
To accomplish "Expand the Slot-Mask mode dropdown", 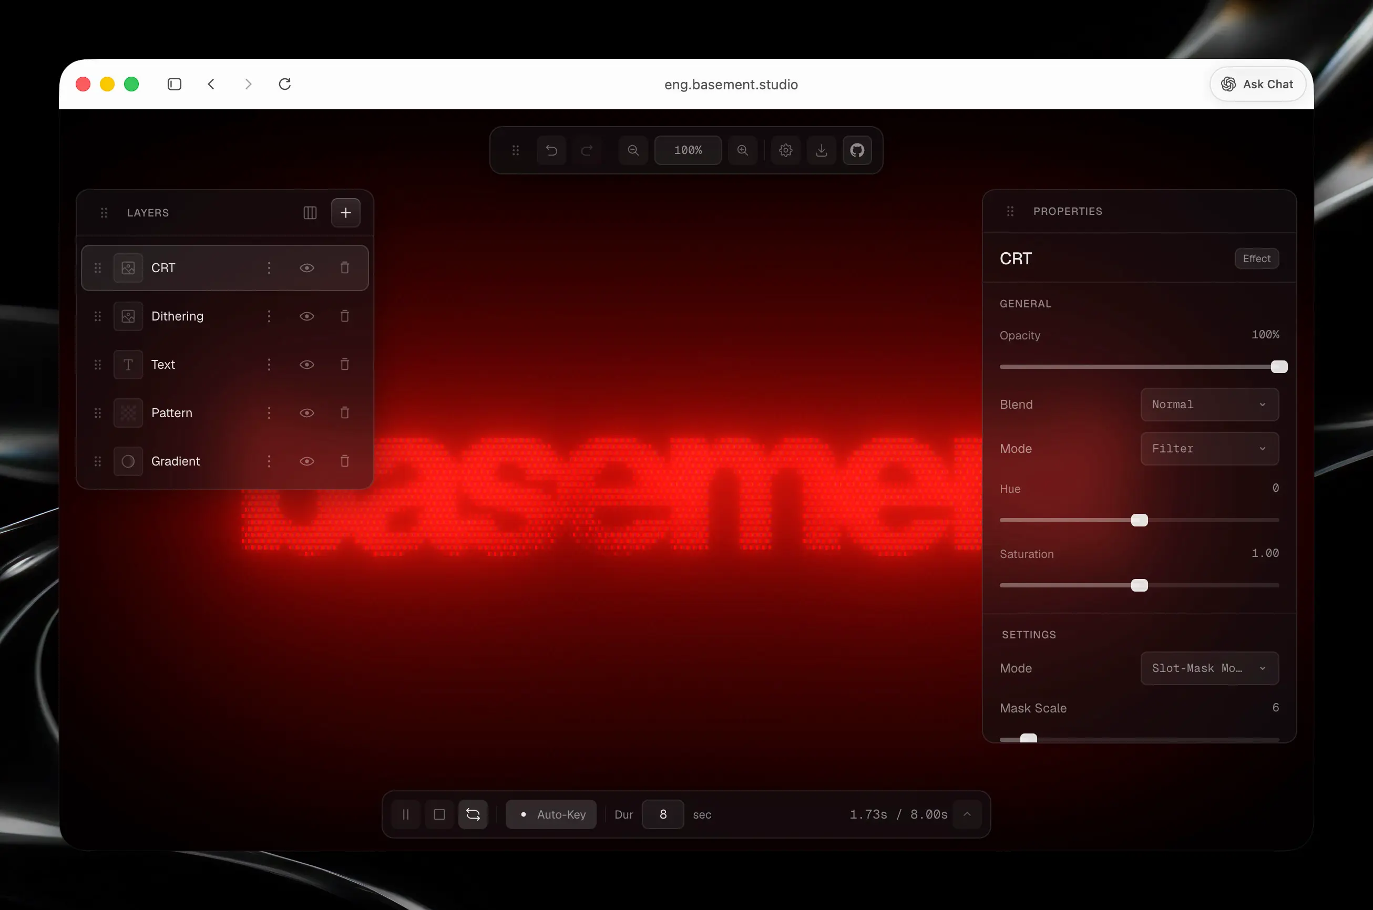I will pos(1210,668).
